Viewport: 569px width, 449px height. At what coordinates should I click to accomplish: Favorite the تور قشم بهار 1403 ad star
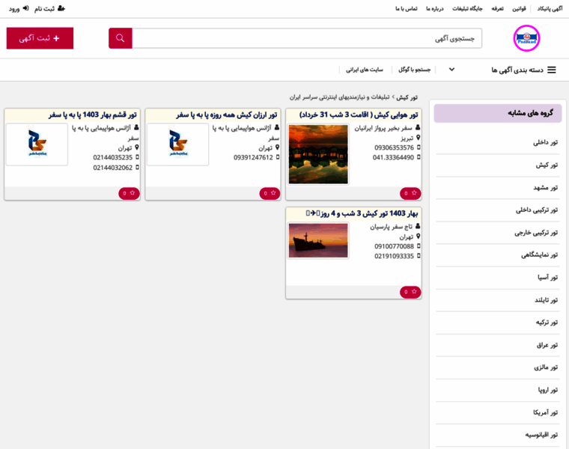point(129,193)
